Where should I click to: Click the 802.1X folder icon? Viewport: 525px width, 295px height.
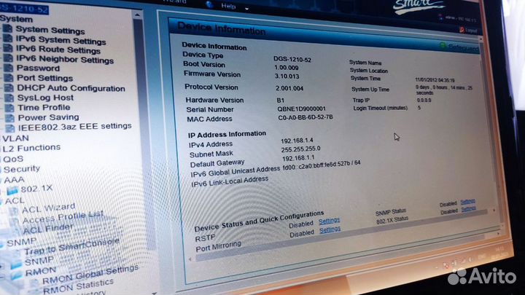pos(12,191)
